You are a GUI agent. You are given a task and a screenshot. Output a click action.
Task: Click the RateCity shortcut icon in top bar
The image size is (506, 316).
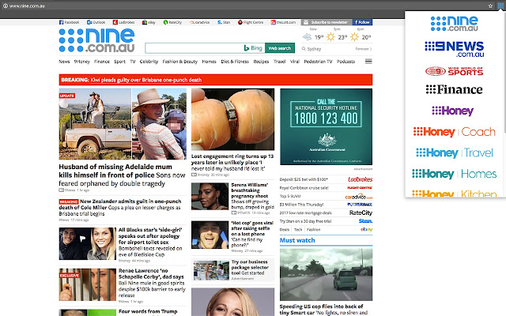click(x=165, y=22)
